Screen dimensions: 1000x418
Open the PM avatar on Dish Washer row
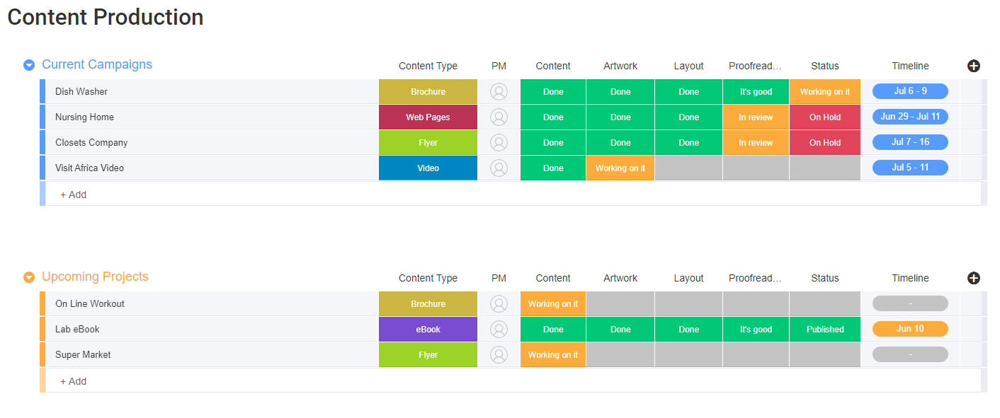tap(499, 91)
